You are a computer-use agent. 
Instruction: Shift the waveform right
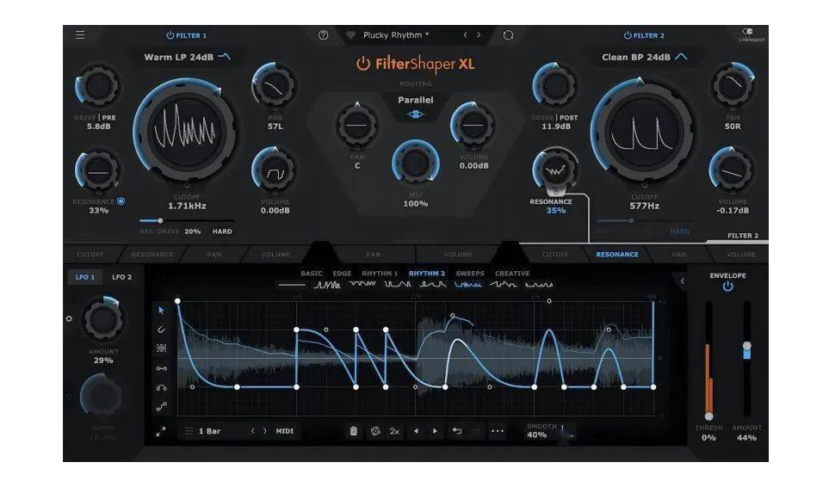point(435,431)
